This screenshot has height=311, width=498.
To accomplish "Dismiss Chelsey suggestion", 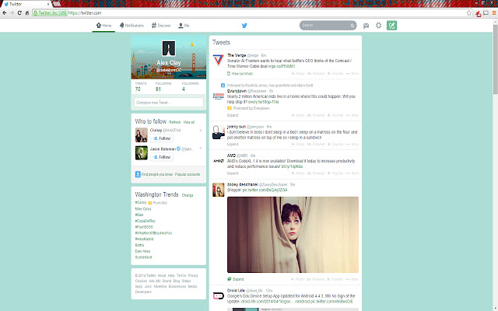I will pos(201,131).
